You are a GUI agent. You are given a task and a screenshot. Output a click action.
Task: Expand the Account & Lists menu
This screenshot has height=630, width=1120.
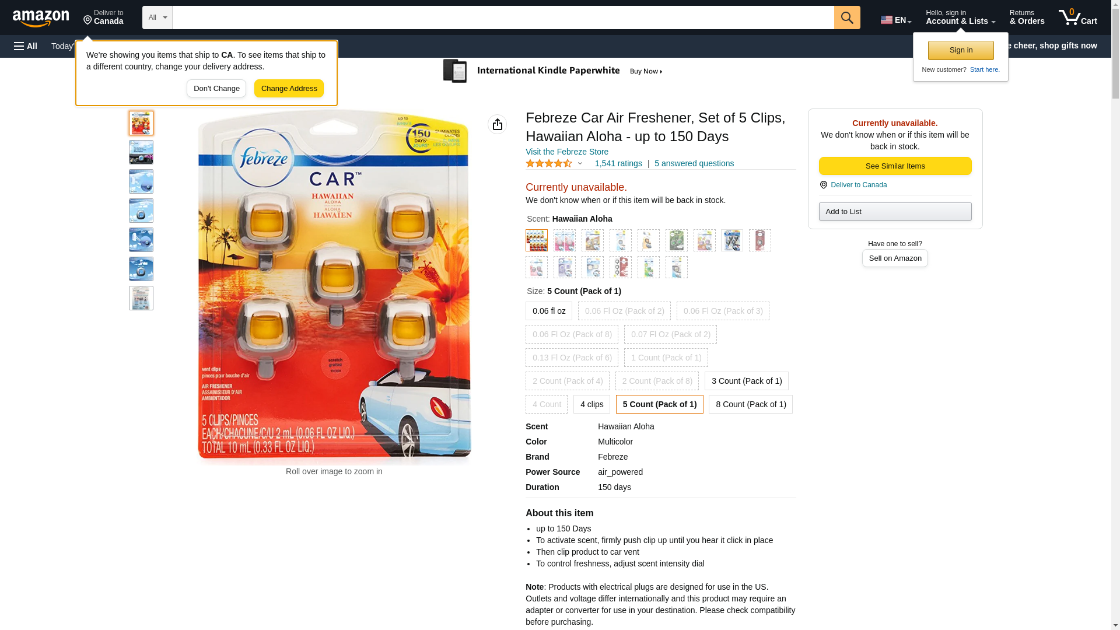click(x=960, y=17)
